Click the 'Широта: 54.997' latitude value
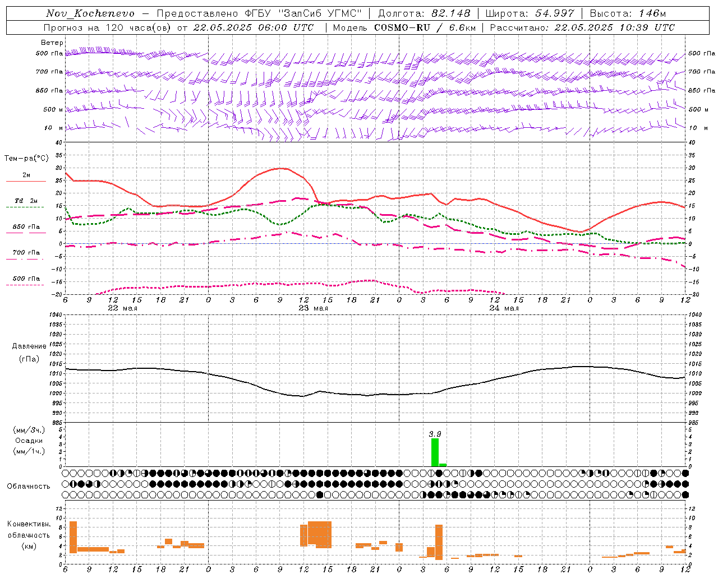718x574 pixels. (x=530, y=13)
